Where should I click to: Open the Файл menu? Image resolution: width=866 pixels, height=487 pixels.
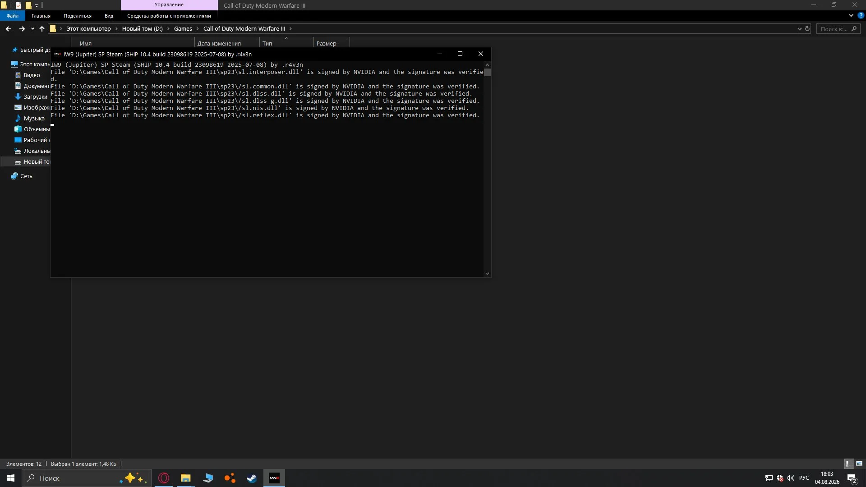pyautogui.click(x=13, y=16)
